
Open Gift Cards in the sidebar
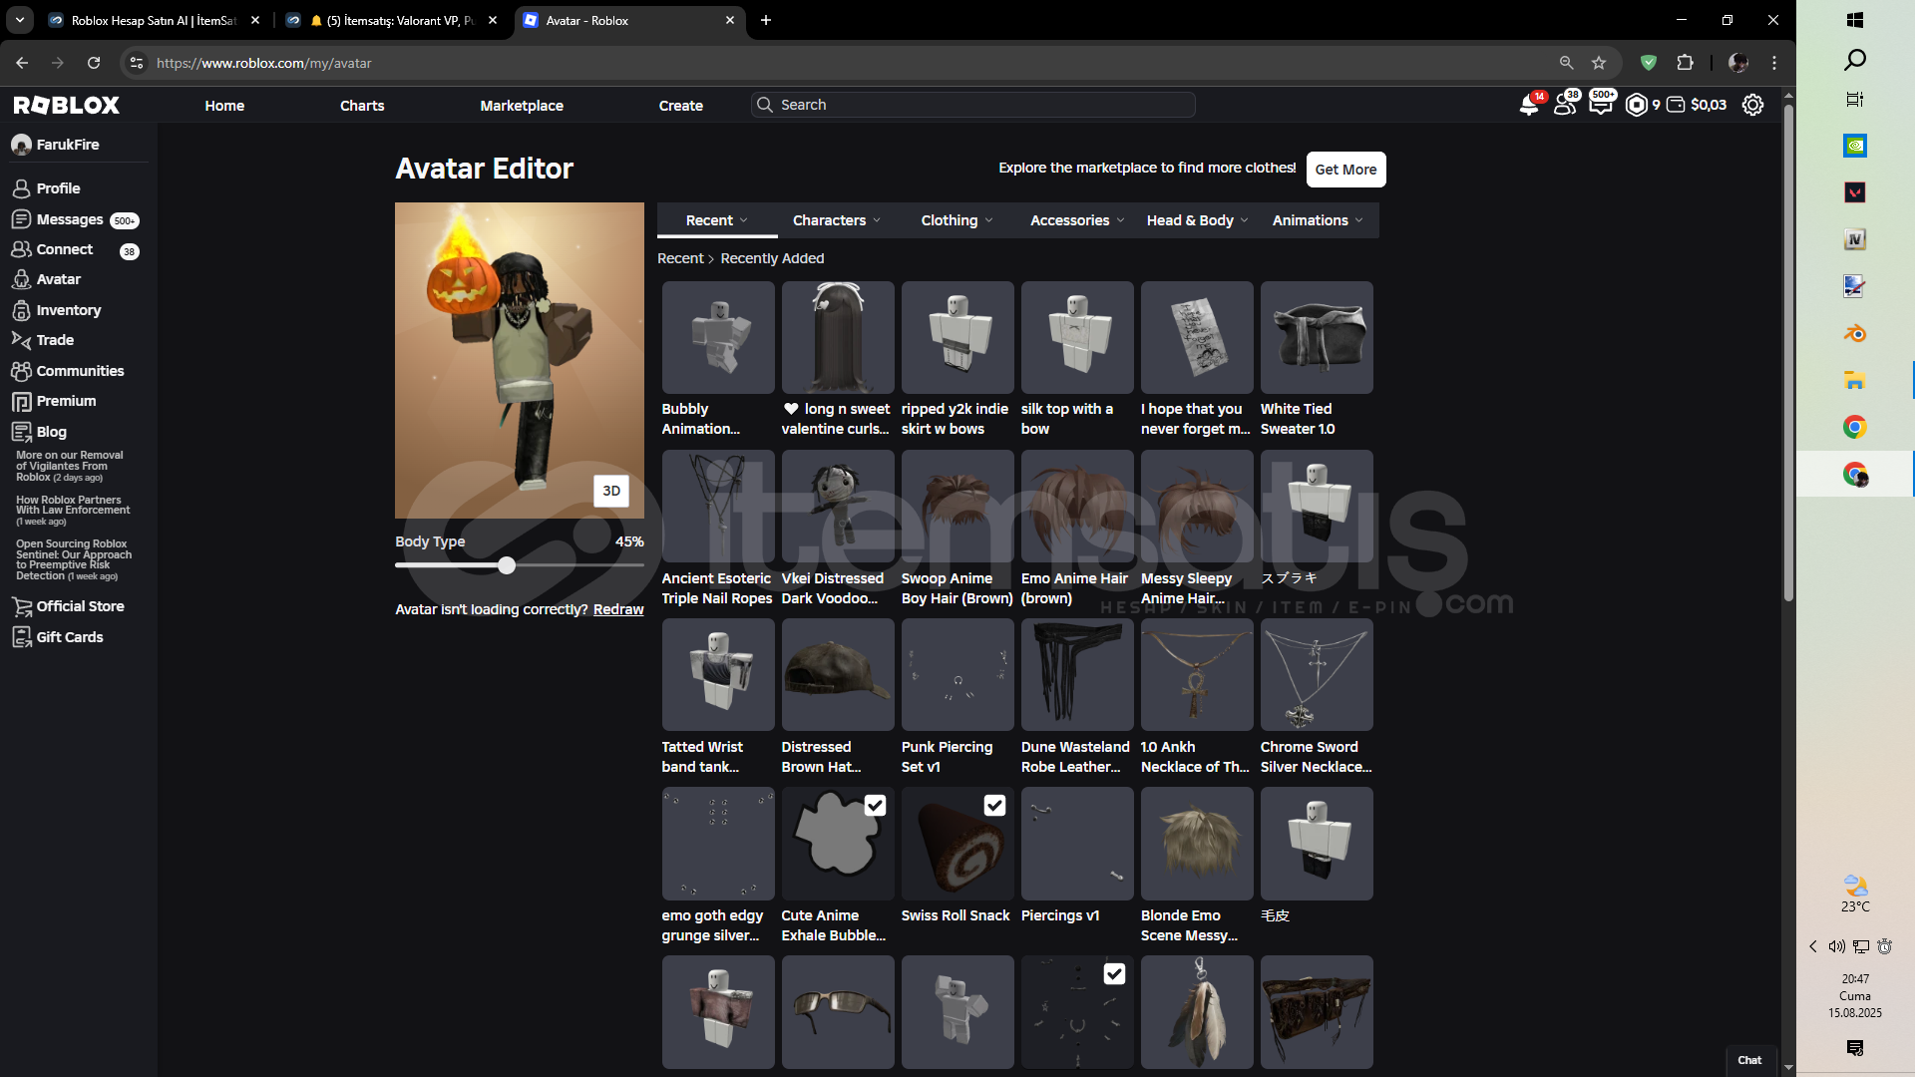pos(70,637)
